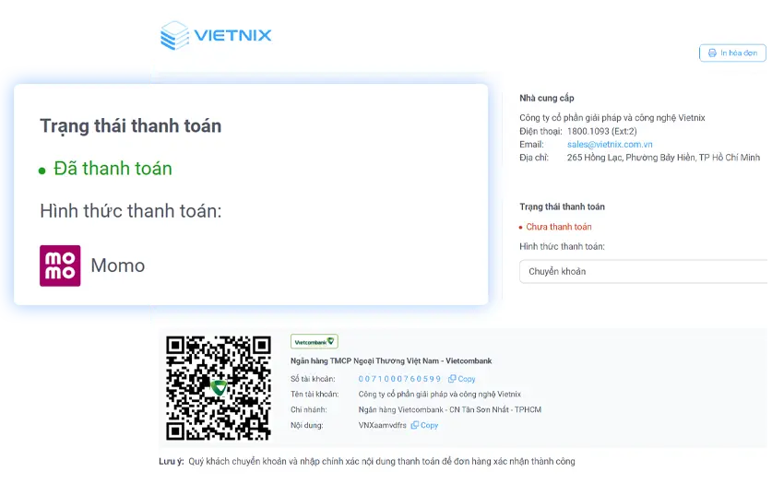Viewport: 772px width, 484px height.
Task: Open the Chuyển khoản payment method dropdown
Action: [643, 272]
